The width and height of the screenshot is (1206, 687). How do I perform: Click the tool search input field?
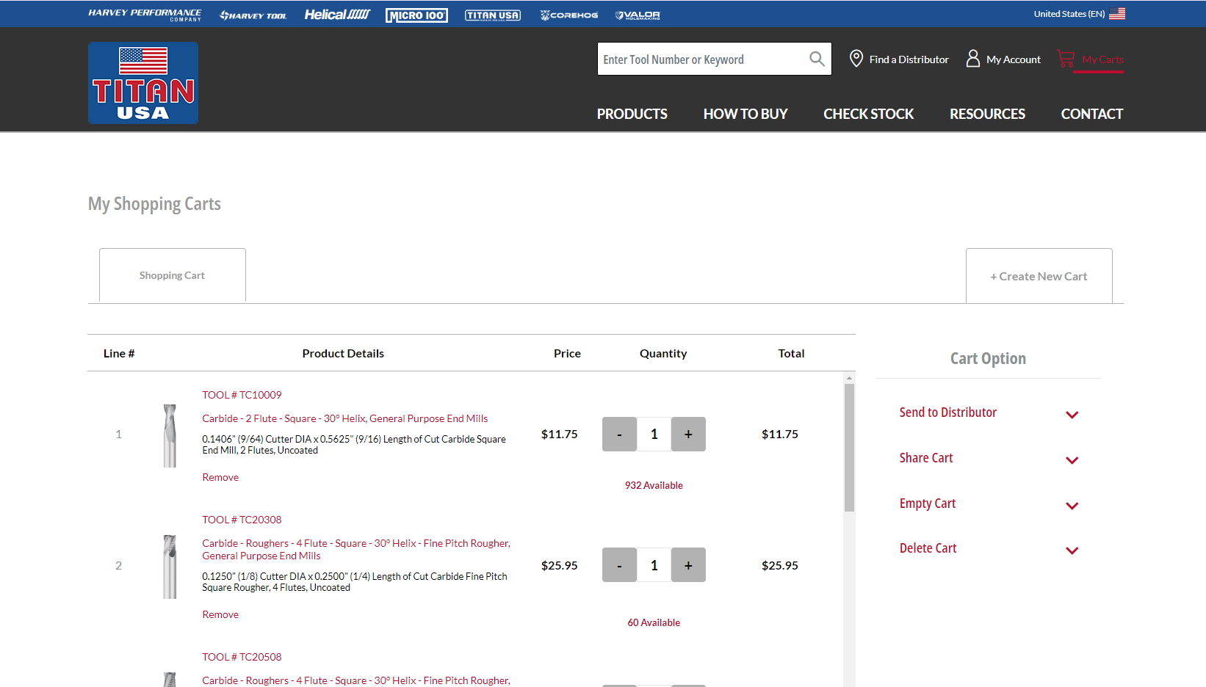point(701,59)
